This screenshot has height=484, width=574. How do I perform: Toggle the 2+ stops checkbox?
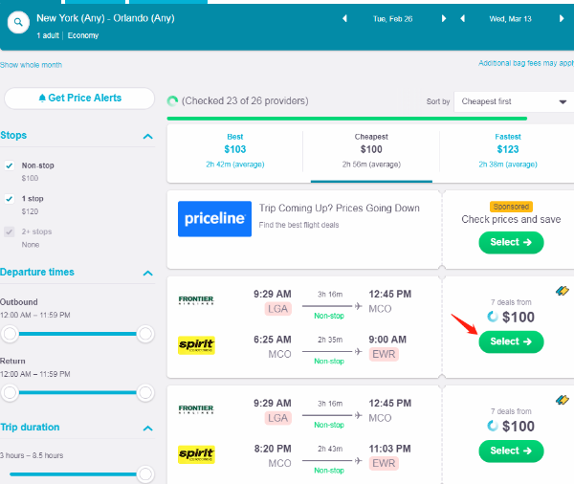tap(10, 231)
